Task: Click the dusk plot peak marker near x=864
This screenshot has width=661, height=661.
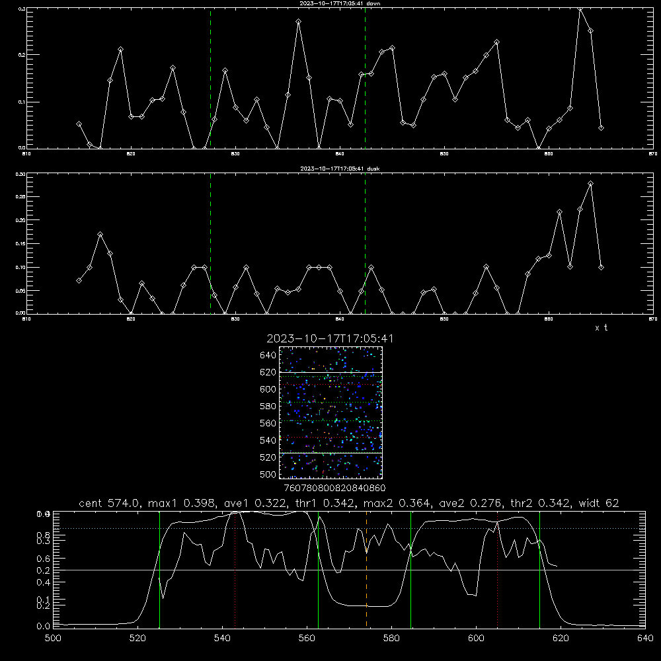Action: 590,183
